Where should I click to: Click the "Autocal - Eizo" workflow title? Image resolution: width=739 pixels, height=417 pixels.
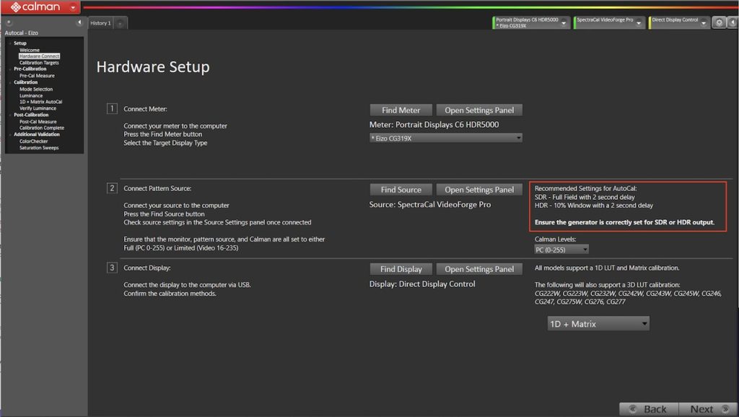click(x=21, y=33)
